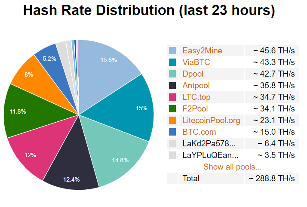Click the LaYPLuQEan... address text
This screenshot has height=207, width=307.
click(x=210, y=155)
